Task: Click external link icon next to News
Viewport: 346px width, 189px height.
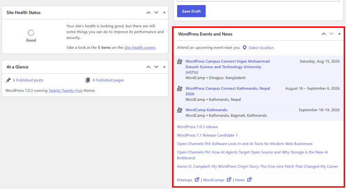Action: (x=249, y=179)
